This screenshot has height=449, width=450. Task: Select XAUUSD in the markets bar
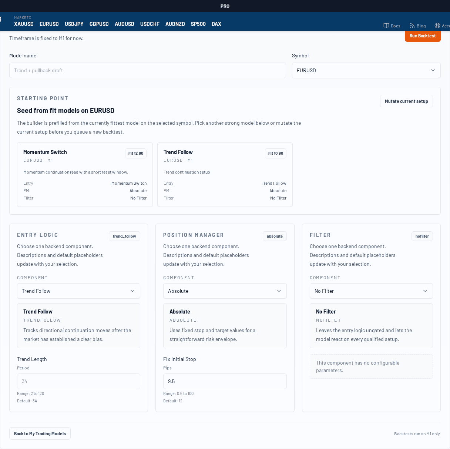[24, 24]
